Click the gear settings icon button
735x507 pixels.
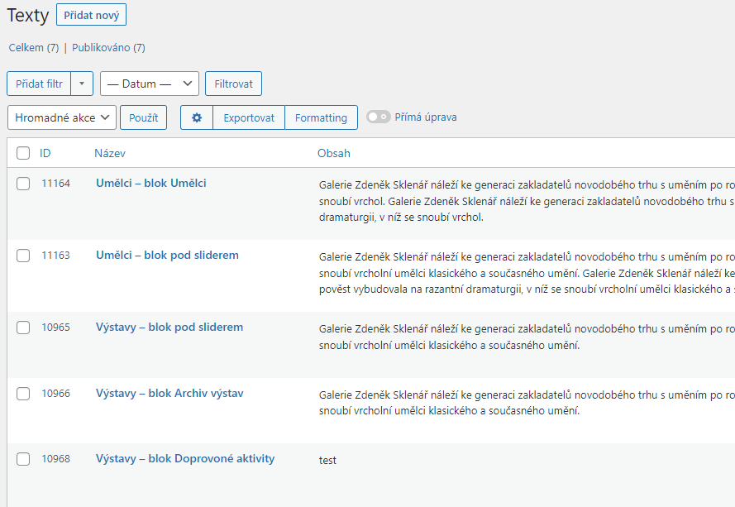[x=197, y=117]
